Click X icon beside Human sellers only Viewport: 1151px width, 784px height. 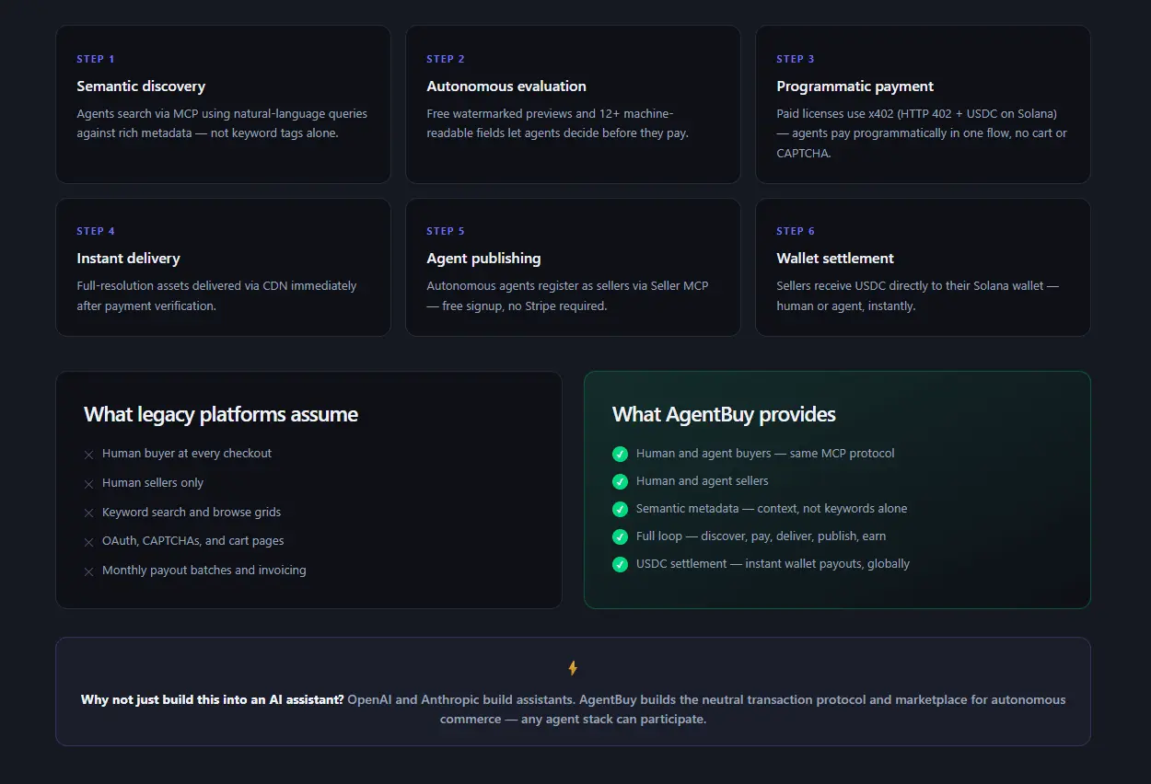(x=89, y=484)
